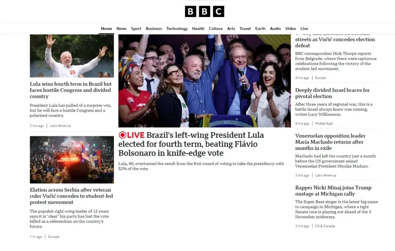Image resolution: width=395 pixels, height=251 pixels.
Task: Click 'After three years of regional war' summary
Action: [334, 109]
